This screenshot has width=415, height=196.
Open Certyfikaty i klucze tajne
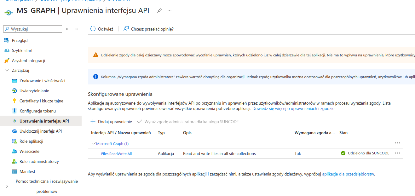pos(41,101)
